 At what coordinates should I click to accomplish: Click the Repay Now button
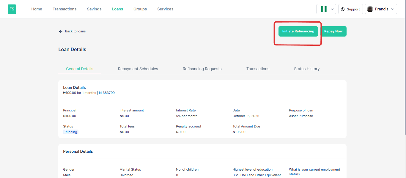coord(333,31)
